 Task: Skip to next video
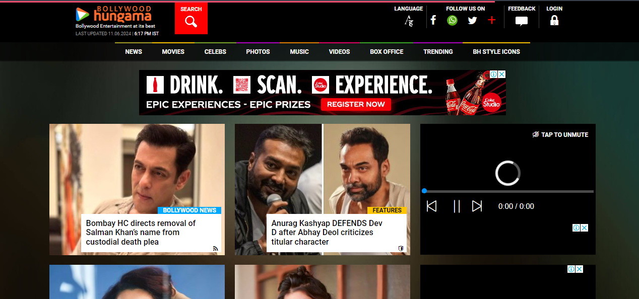tap(477, 206)
